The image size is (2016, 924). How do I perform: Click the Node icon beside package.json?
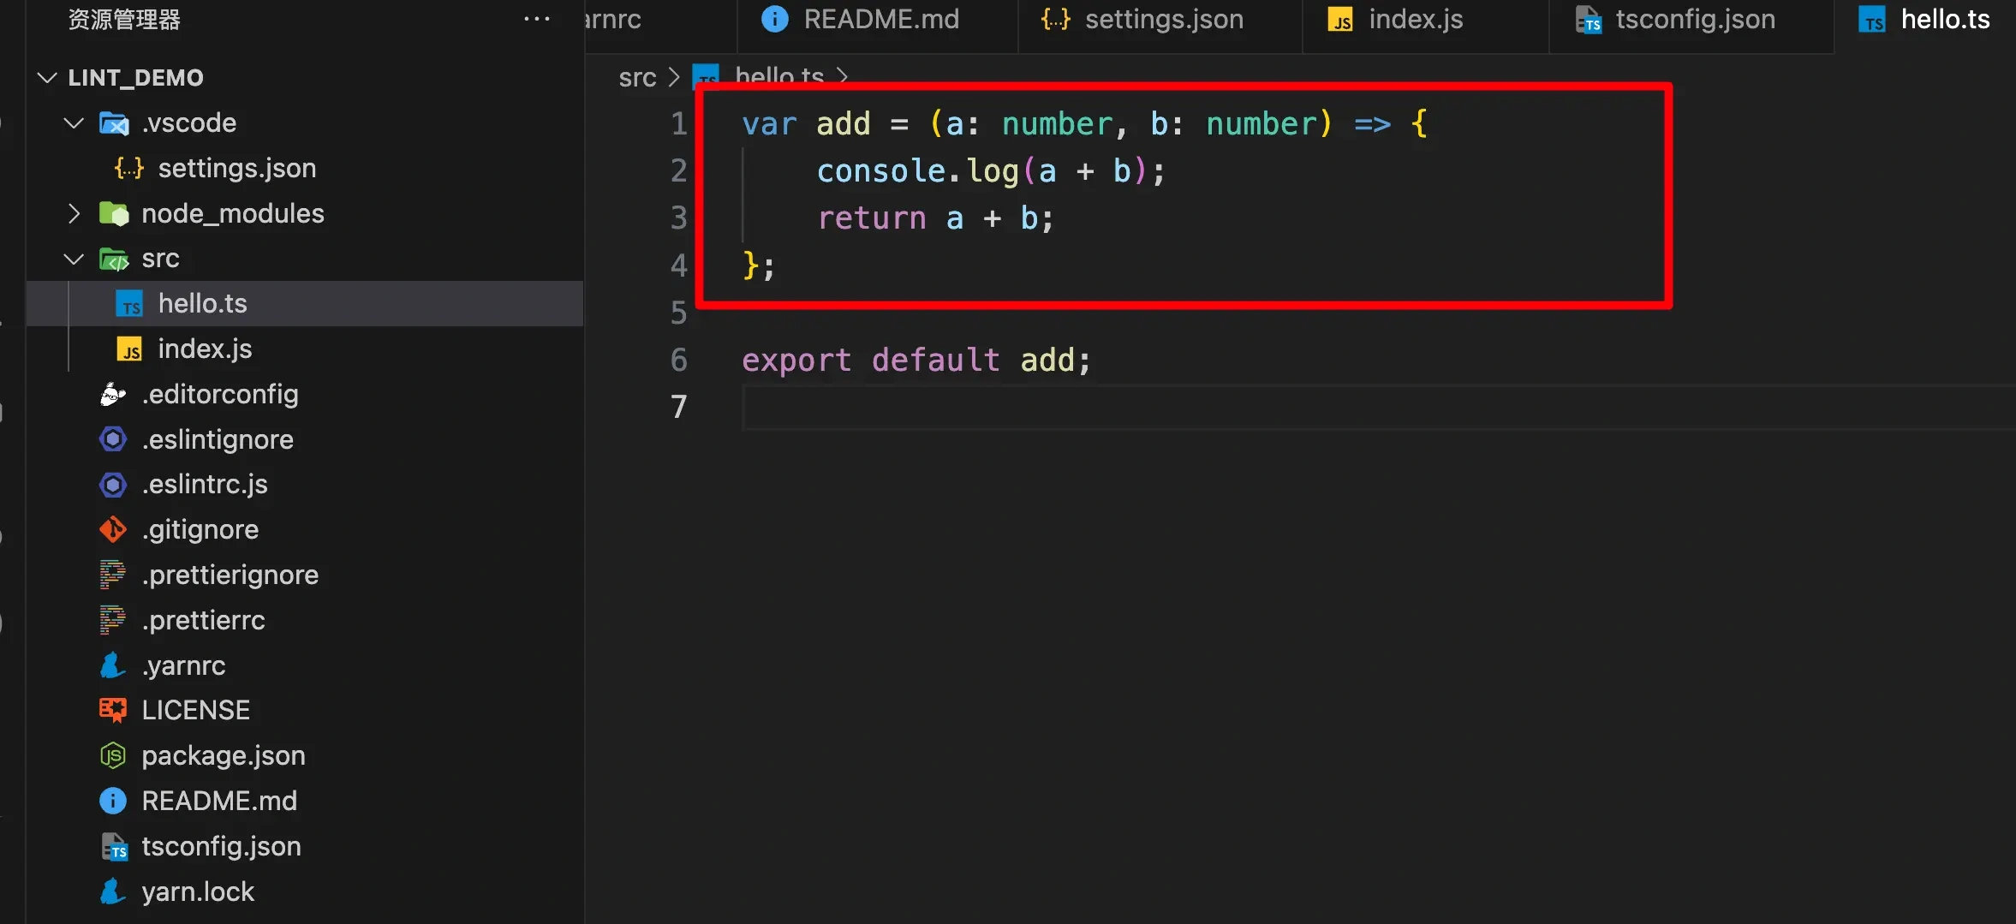pos(113,755)
